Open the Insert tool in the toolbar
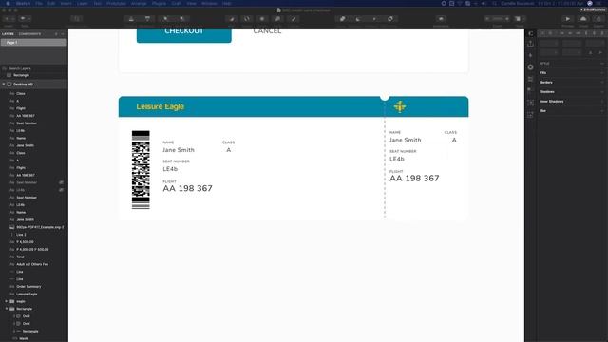 pos(9,19)
